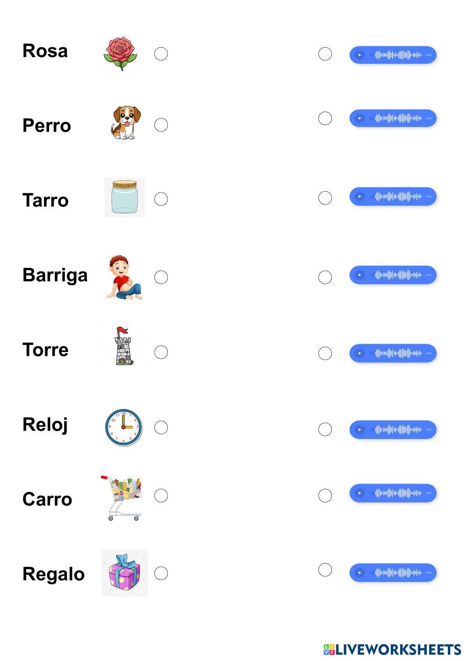The image size is (467, 661).
Task: Select the circle beside the dog image
Action: [161, 125]
